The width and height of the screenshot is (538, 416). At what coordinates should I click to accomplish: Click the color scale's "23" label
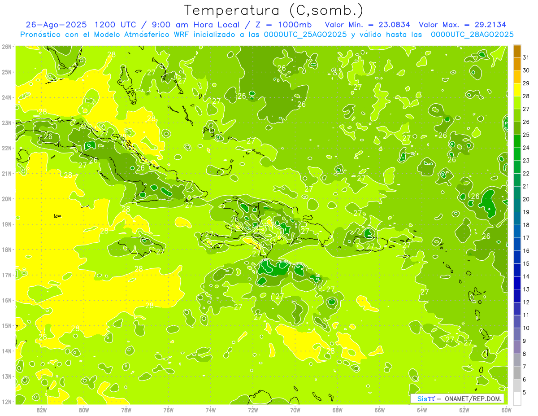(526, 161)
